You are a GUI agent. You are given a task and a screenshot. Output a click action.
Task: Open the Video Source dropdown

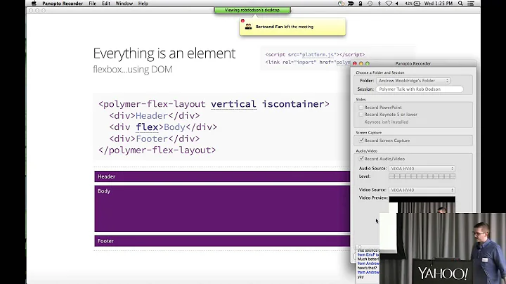(422, 190)
